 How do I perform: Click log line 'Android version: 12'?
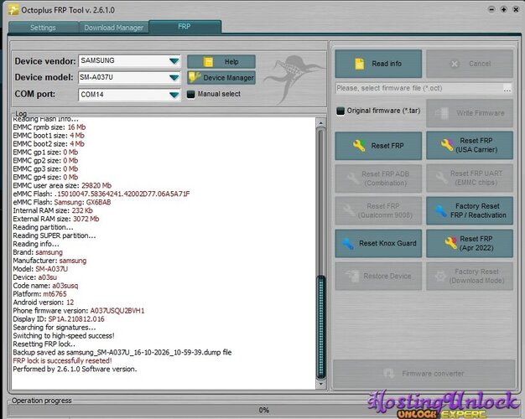click(x=44, y=303)
